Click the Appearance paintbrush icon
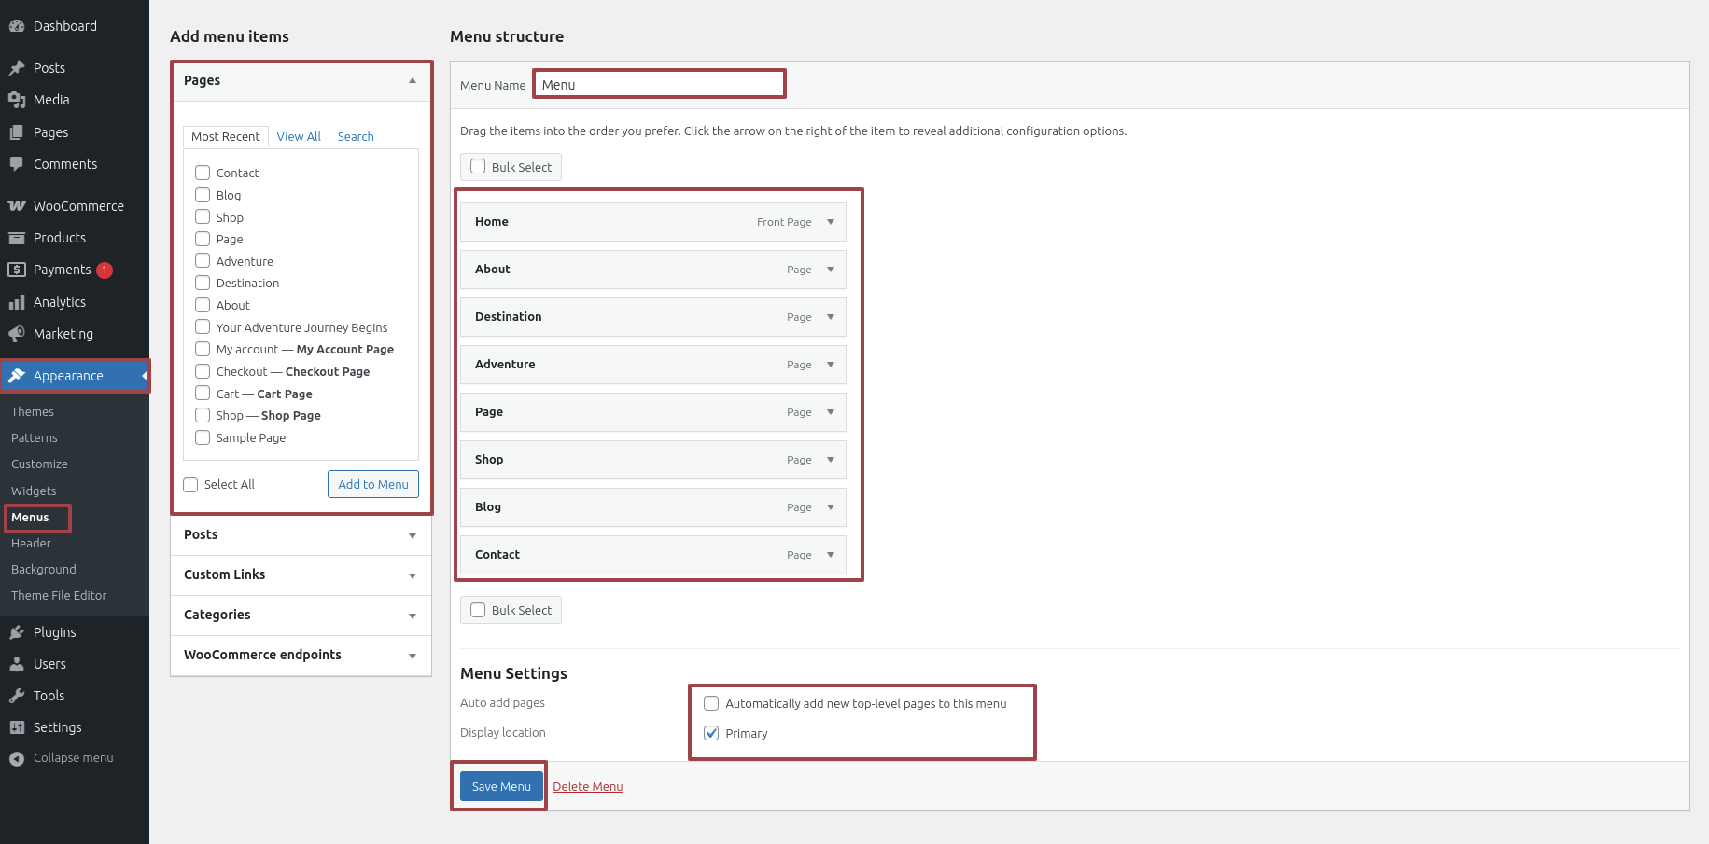 coord(17,376)
